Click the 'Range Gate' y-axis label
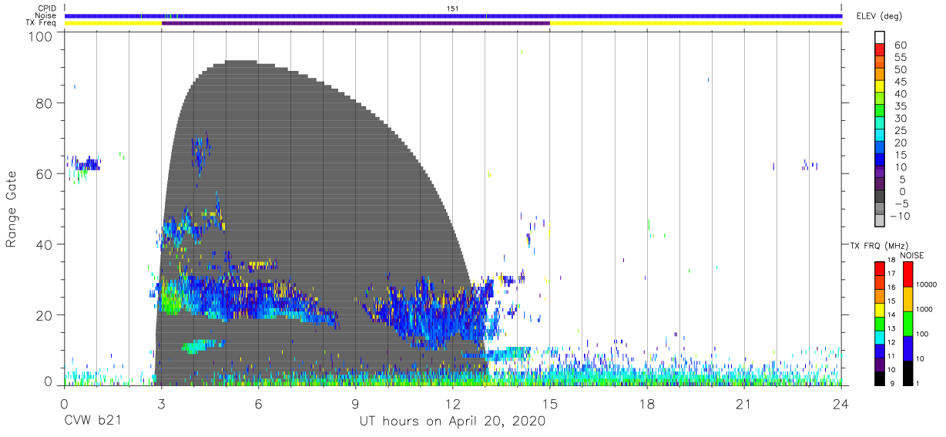The image size is (946, 437). pos(12,209)
